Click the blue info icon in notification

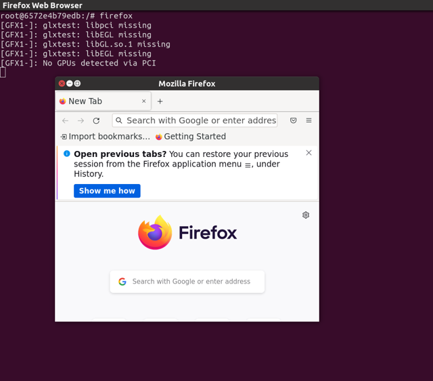tap(66, 154)
